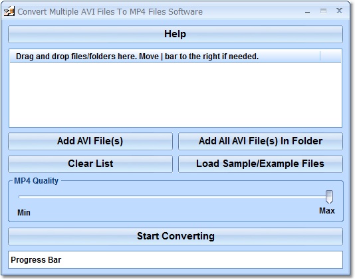
Task: Click the MP4 Quality group label
Action: coord(36,181)
